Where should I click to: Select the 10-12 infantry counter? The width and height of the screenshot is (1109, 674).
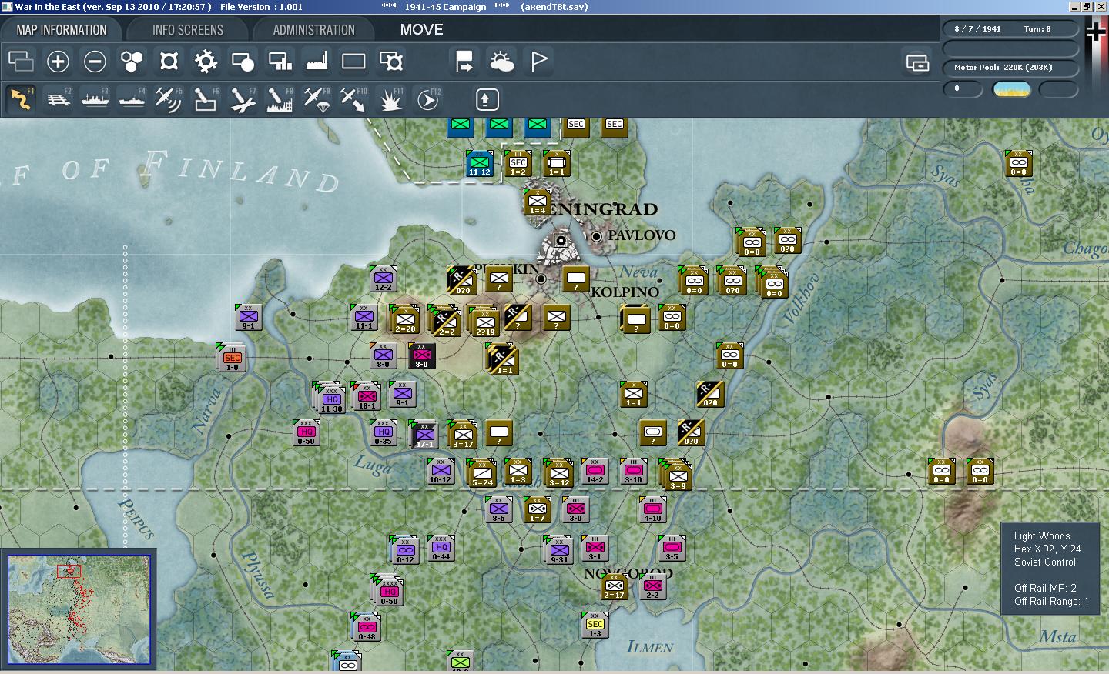(x=441, y=471)
